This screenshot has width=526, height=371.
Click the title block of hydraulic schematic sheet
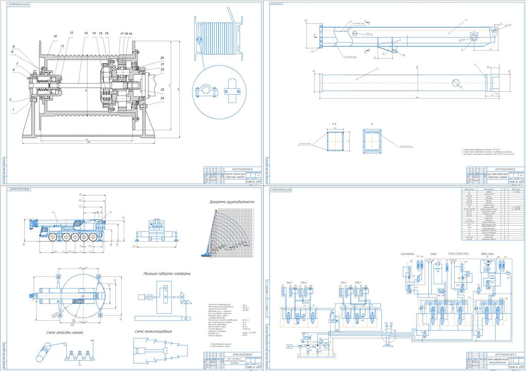click(495, 361)
